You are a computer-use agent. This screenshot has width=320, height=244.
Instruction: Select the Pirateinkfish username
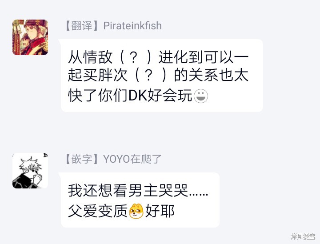point(132,26)
